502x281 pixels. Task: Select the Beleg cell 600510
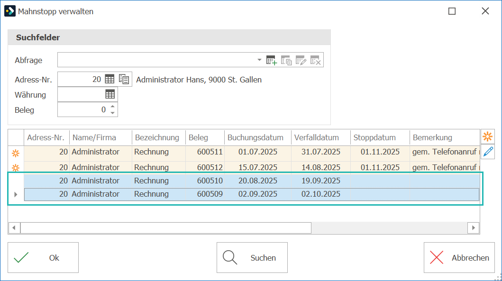(205, 181)
